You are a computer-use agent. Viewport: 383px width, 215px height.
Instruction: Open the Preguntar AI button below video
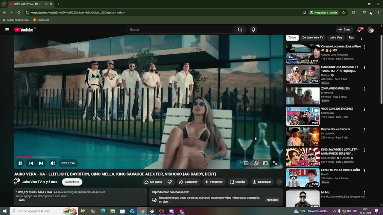click(x=214, y=182)
